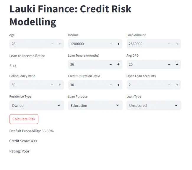Increase Delinquency Ratio with plus icon
This screenshot has width=192, height=170.
click(x=60, y=85)
